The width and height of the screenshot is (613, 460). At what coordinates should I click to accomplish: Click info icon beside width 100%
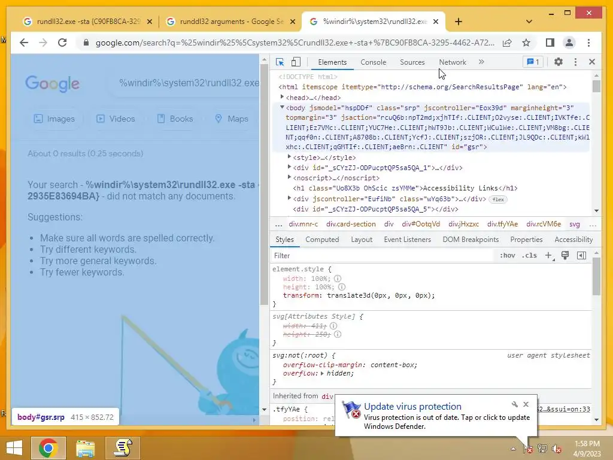click(x=338, y=279)
